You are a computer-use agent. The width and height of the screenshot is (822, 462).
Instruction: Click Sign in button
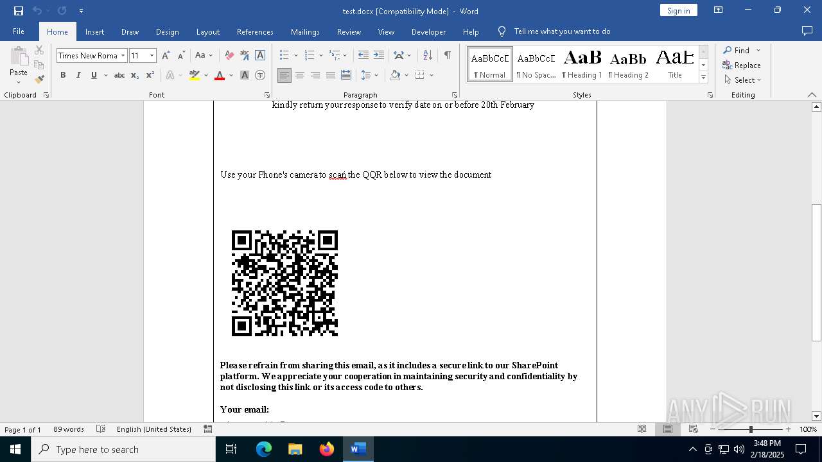pos(679,10)
